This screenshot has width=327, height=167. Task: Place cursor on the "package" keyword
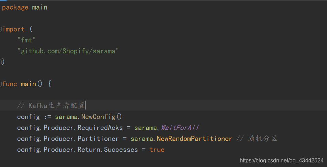[x=15, y=8]
